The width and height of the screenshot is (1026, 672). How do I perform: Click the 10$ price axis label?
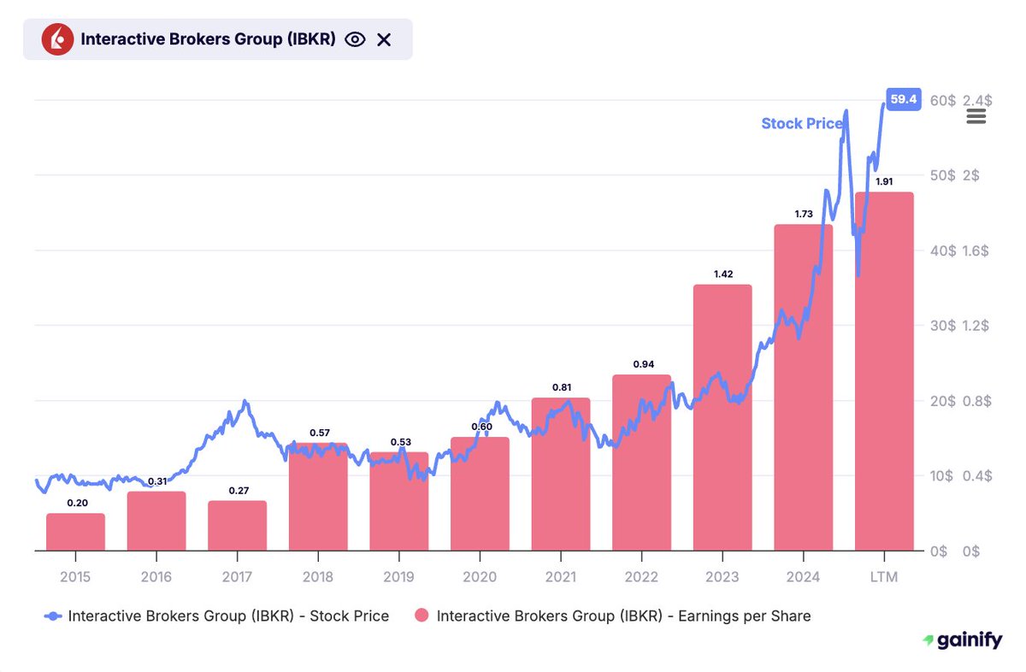(x=942, y=476)
